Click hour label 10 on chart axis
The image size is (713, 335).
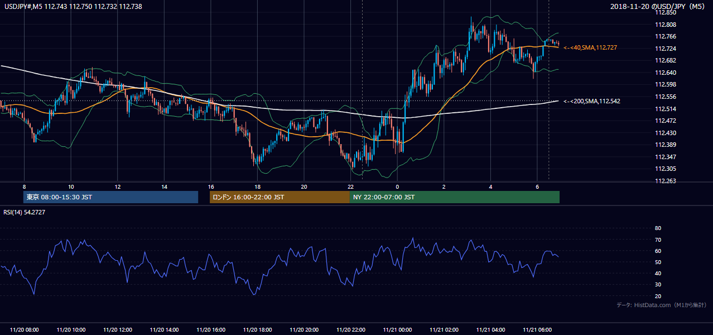(71, 186)
